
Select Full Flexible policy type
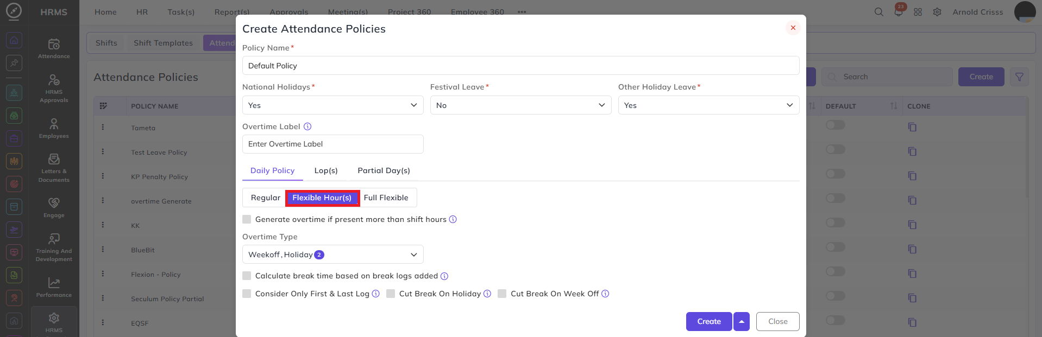(x=386, y=198)
